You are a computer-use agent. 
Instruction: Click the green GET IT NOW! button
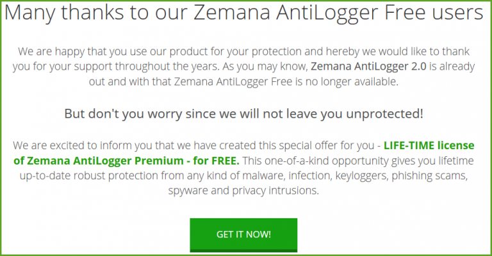(x=243, y=235)
